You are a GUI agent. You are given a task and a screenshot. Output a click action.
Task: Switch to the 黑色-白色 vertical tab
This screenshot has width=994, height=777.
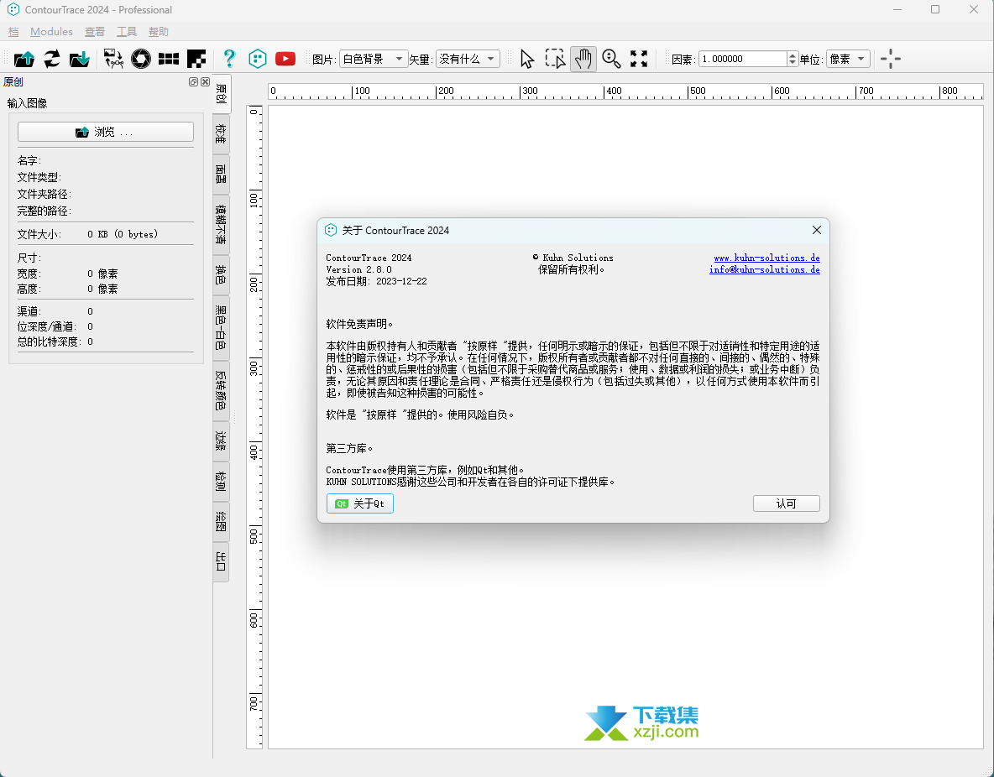[222, 327]
